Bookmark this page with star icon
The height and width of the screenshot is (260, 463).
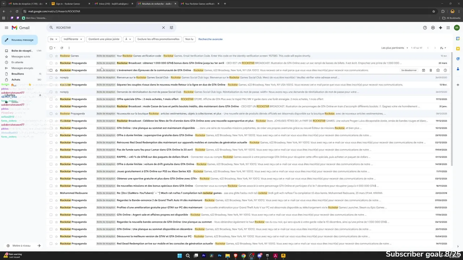pos(434,11)
